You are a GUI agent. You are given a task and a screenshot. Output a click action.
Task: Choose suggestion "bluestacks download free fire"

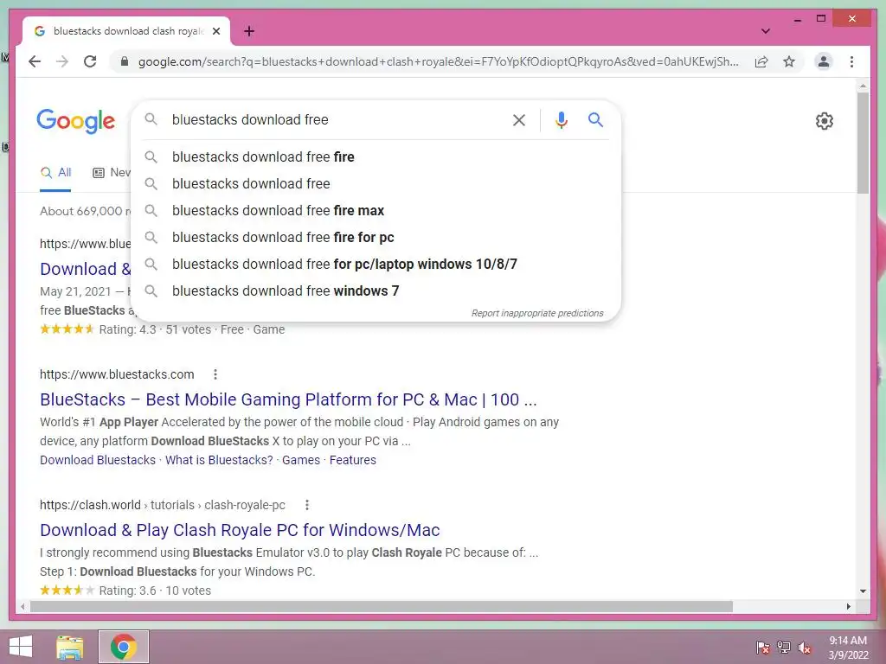(376, 157)
